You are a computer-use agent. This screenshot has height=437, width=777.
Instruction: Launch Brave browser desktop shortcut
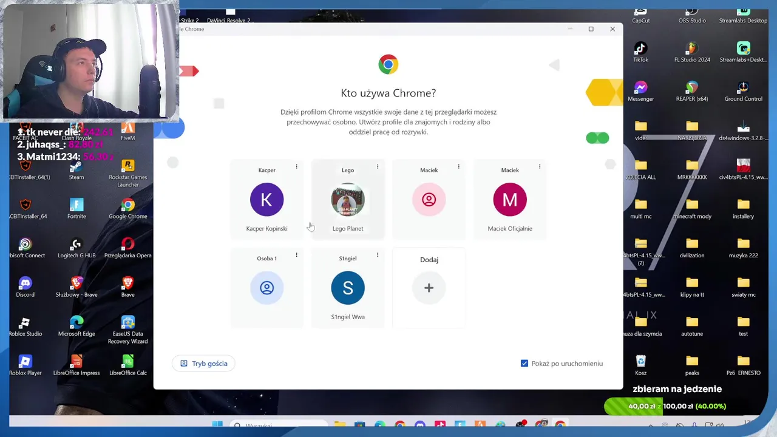click(x=127, y=288)
